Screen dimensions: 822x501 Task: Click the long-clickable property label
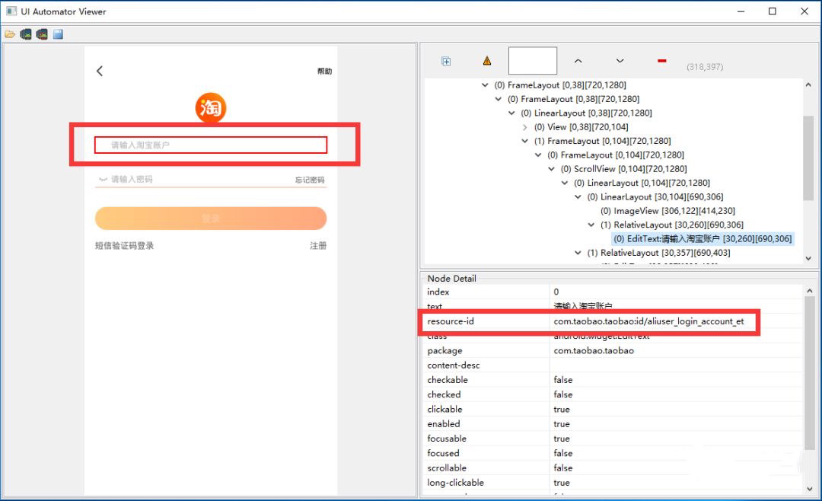click(x=456, y=483)
